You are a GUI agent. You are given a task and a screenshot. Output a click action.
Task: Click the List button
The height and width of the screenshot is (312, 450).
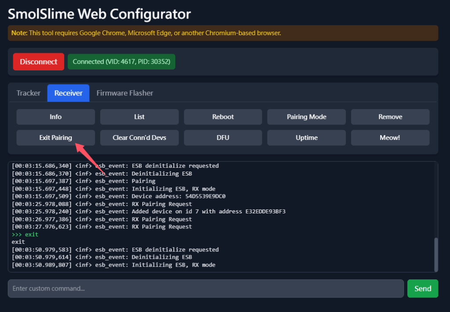tap(139, 117)
